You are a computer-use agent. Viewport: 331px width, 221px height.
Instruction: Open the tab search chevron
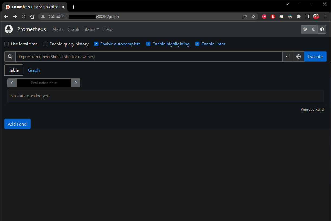(x=287, y=4)
